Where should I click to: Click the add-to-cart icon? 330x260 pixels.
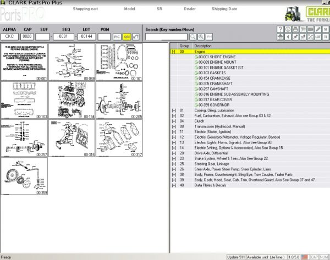303,37
